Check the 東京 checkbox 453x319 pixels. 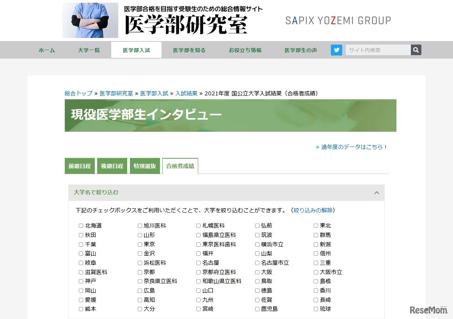139,244
